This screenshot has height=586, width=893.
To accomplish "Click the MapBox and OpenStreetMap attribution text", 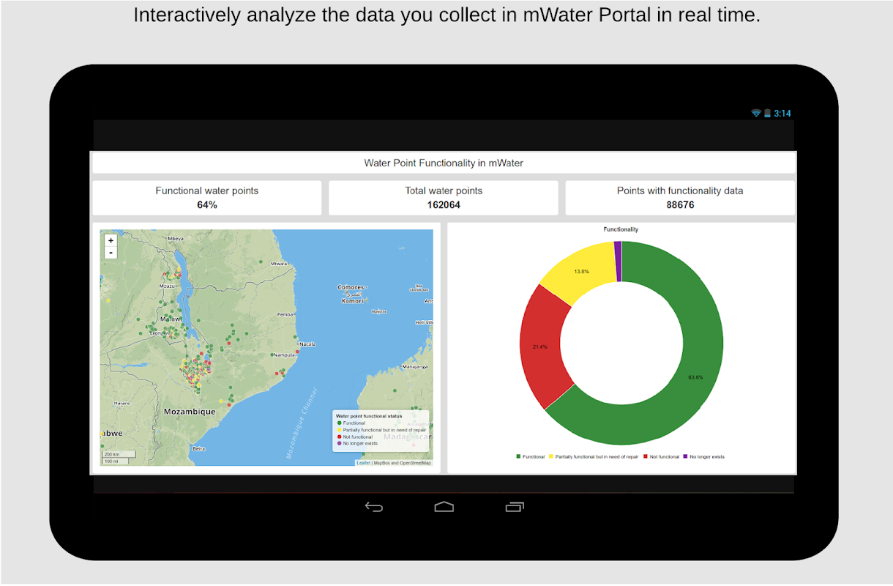I will (x=403, y=463).
